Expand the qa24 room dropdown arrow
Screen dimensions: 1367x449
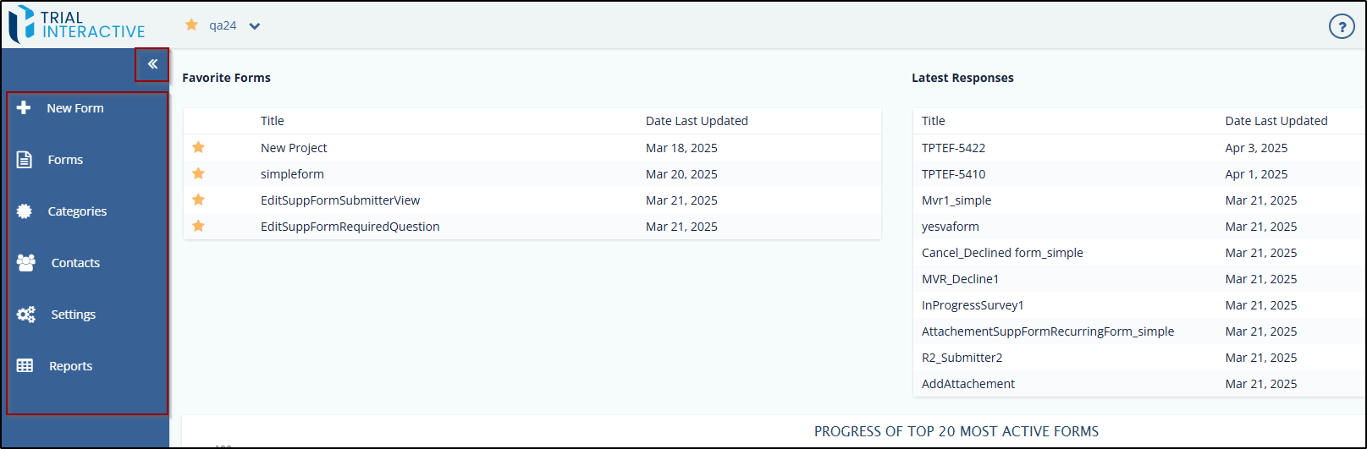tap(255, 26)
